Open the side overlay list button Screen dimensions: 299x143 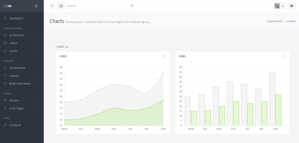292,6
